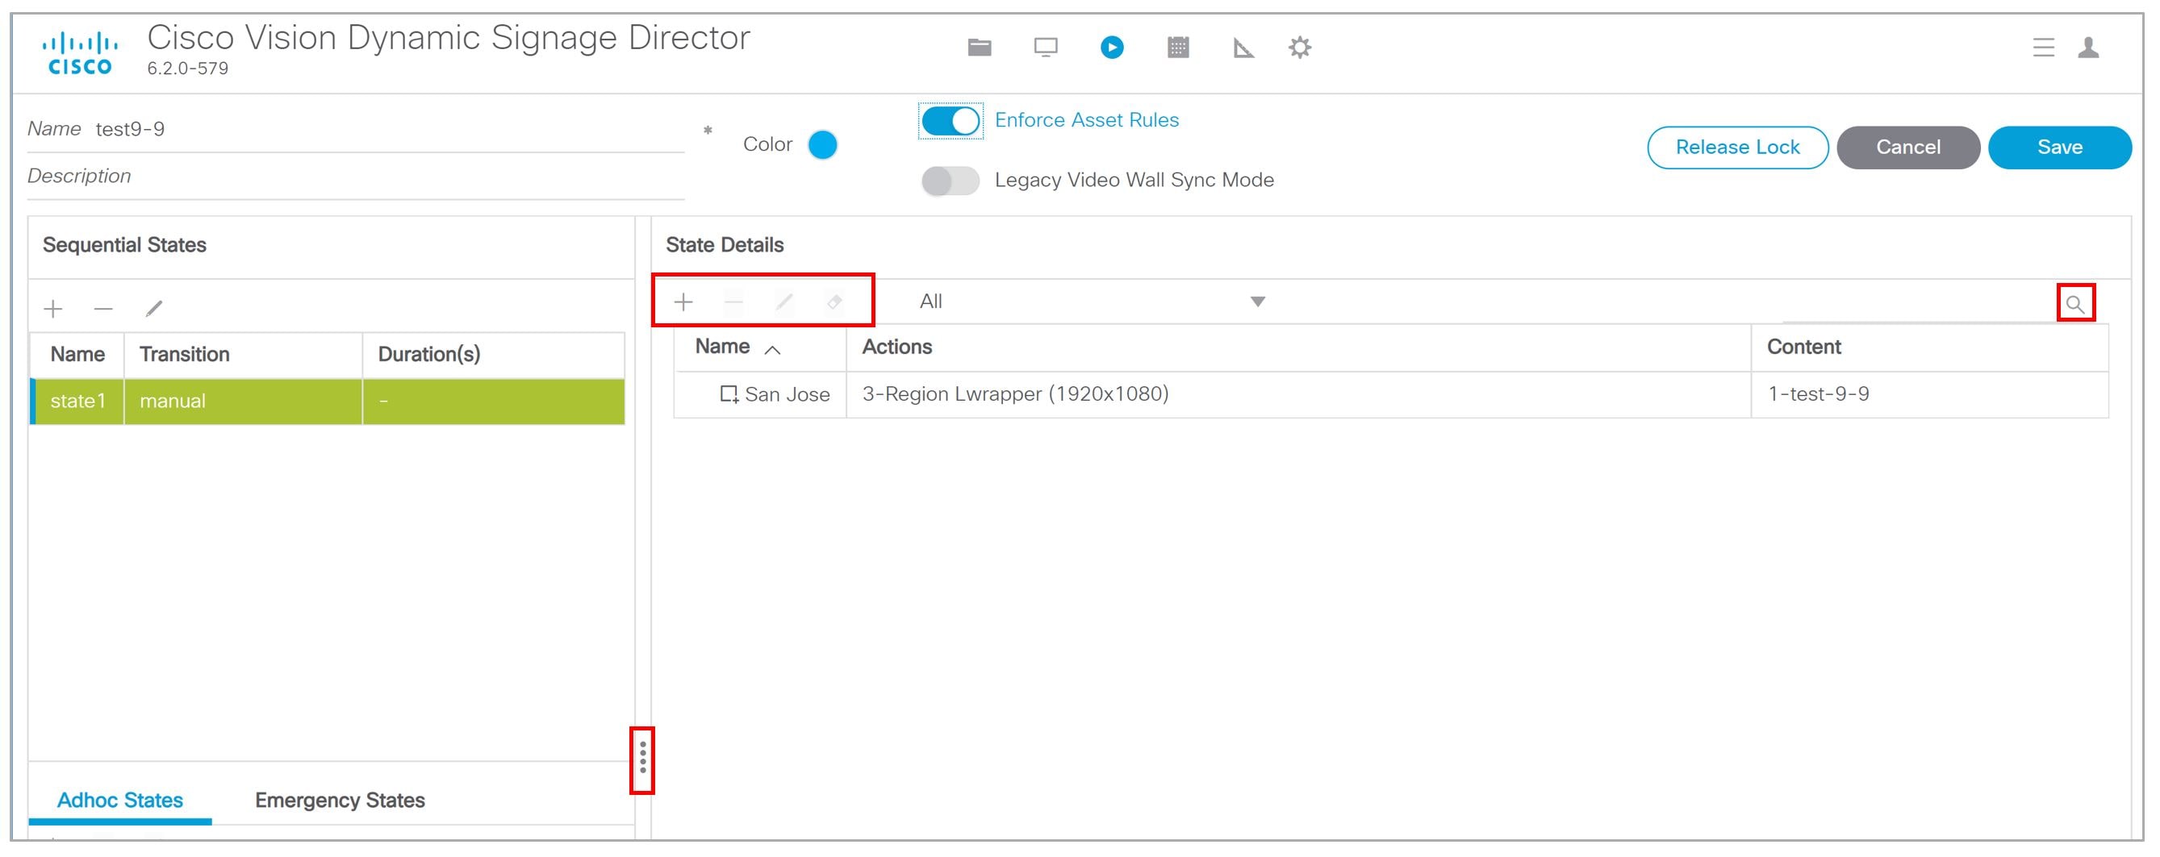The height and width of the screenshot is (857, 2160).
Task: Click the manual transition cell
Action: pos(243,401)
